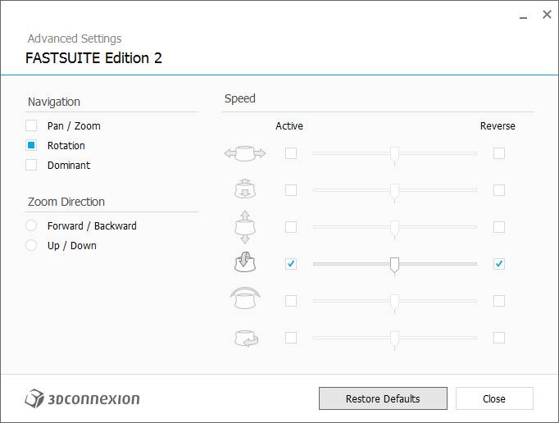Image resolution: width=559 pixels, height=423 pixels.
Task: Click the pan left/right motion icon
Action: [x=245, y=153]
